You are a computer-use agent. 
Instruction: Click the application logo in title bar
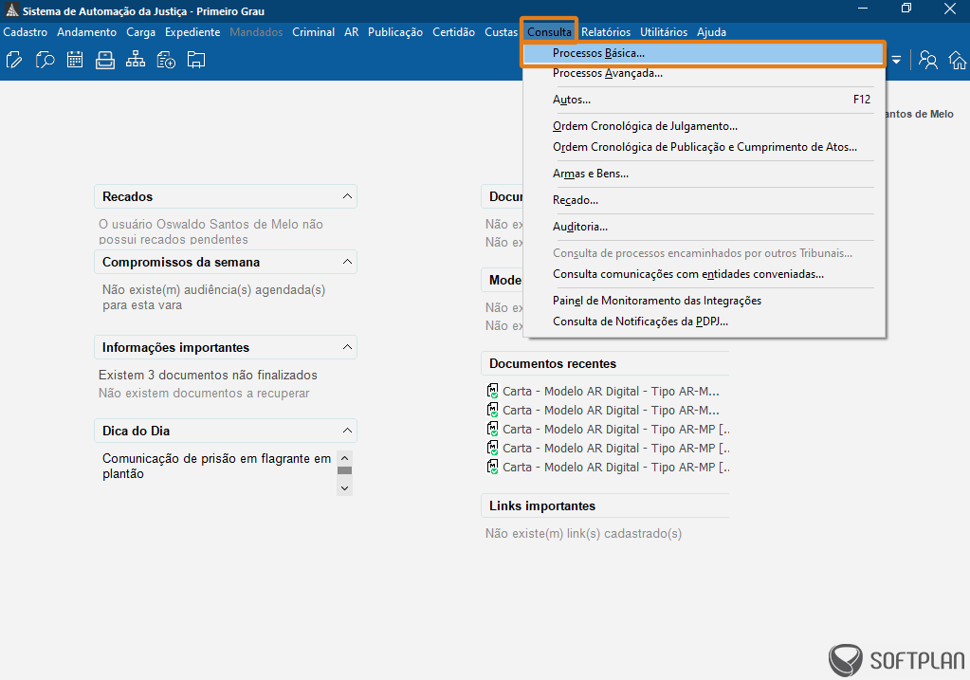[11, 10]
